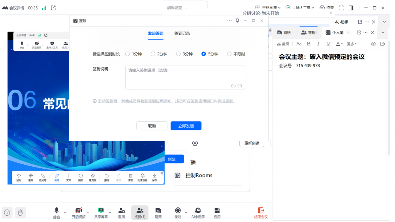Open the AI小助手 assistant
This screenshot has height=222, width=395.
pyautogui.click(x=198, y=213)
